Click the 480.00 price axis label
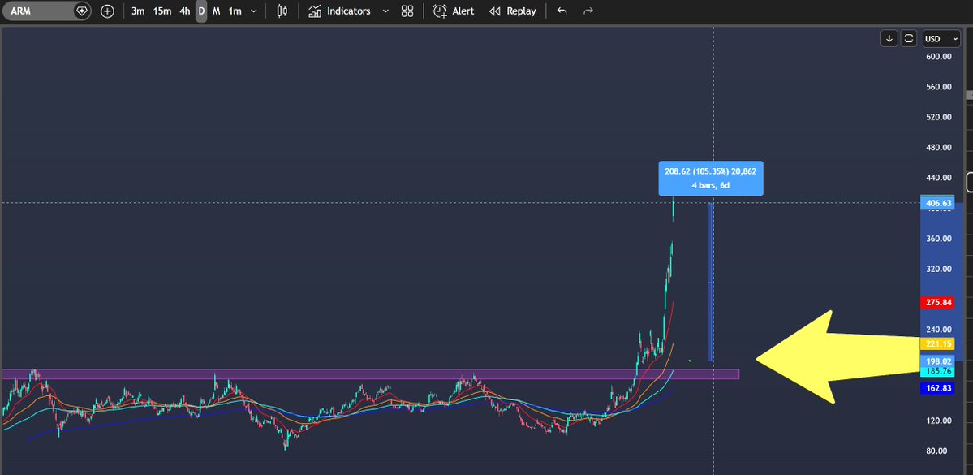Screen dimensions: 973x475 (x=938, y=148)
